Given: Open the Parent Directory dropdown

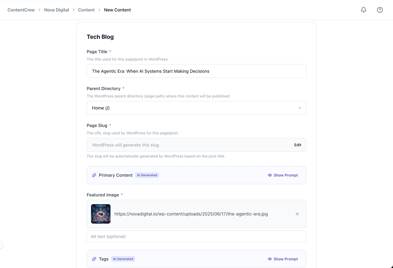Looking at the screenshot, I should click(x=196, y=108).
